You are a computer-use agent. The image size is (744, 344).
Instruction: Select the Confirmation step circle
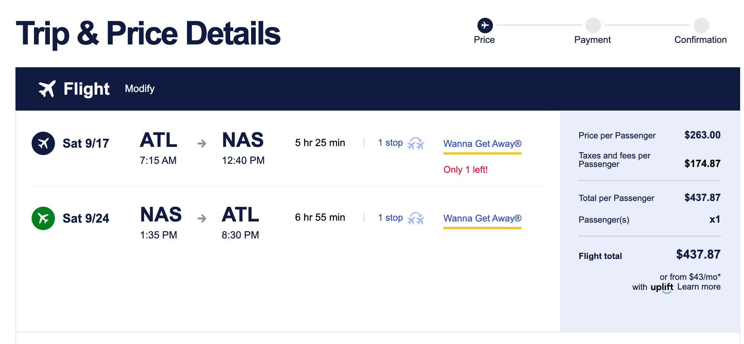pyautogui.click(x=701, y=26)
